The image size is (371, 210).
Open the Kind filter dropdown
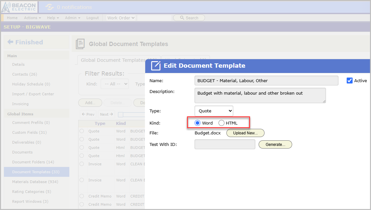pos(115,84)
